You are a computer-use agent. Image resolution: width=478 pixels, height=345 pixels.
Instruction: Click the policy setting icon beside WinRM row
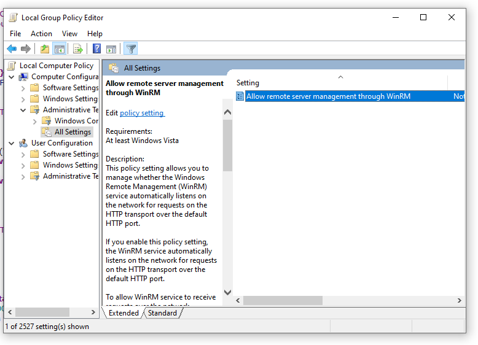click(x=240, y=96)
